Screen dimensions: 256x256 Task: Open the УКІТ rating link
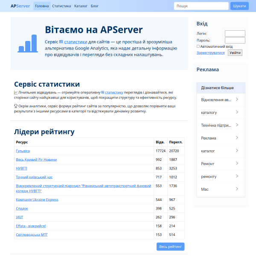(20, 217)
